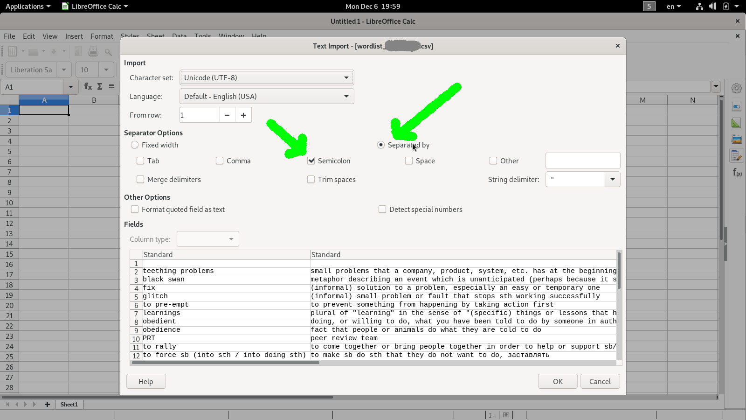746x420 pixels.
Task: Uncheck the Semicolon separator checkbox
Action: (311, 161)
